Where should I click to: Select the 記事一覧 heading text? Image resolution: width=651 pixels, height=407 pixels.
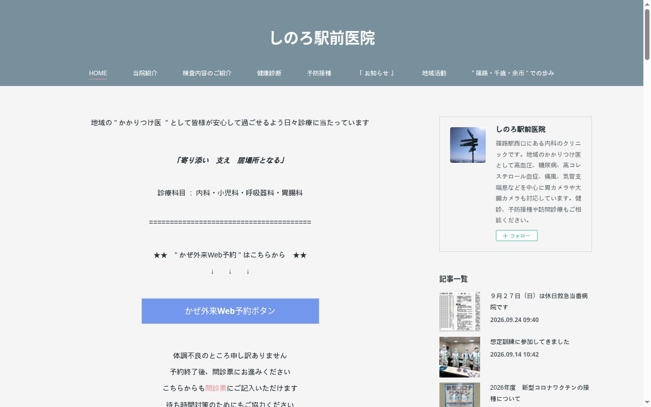click(x=454, y=279)
